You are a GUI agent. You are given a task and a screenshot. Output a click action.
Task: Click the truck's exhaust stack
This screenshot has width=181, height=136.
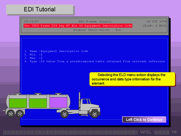[x=80, y=99]
